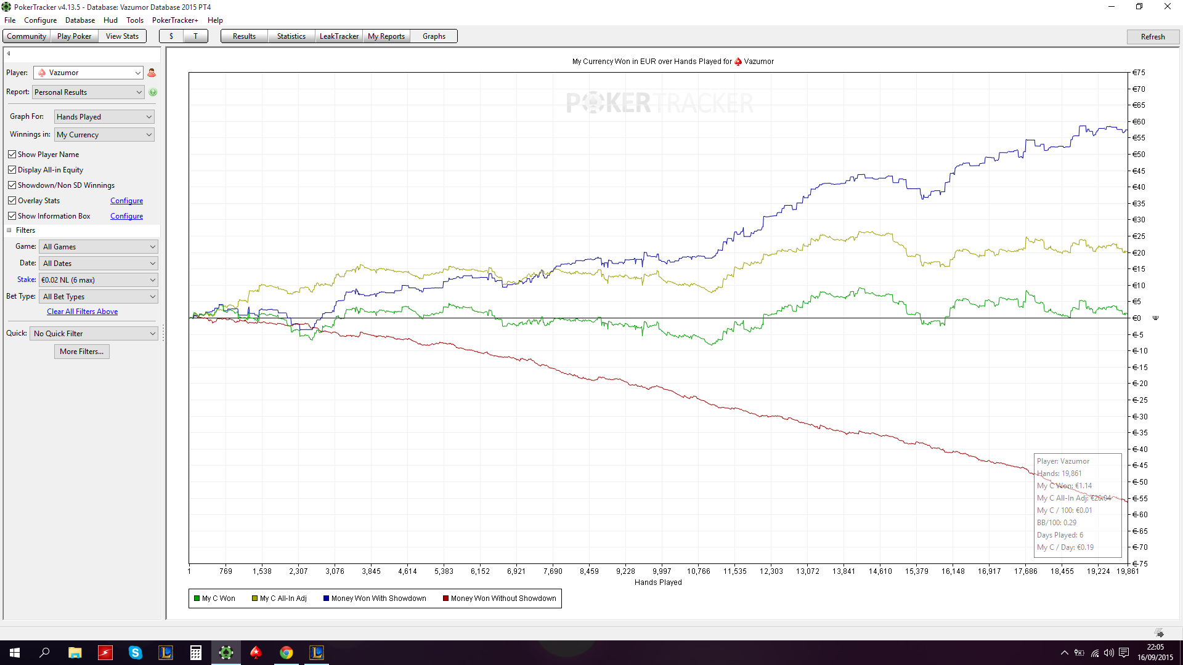Select View Stats mode
This screenshot has height=665, width=1183.
pos(122,36)
